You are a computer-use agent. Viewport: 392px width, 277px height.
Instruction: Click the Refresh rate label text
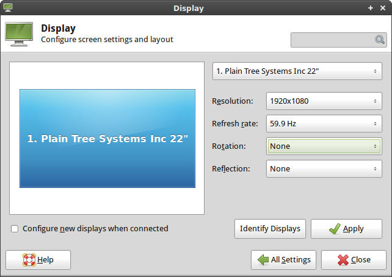pyautogui.click(x=235, y=124)
